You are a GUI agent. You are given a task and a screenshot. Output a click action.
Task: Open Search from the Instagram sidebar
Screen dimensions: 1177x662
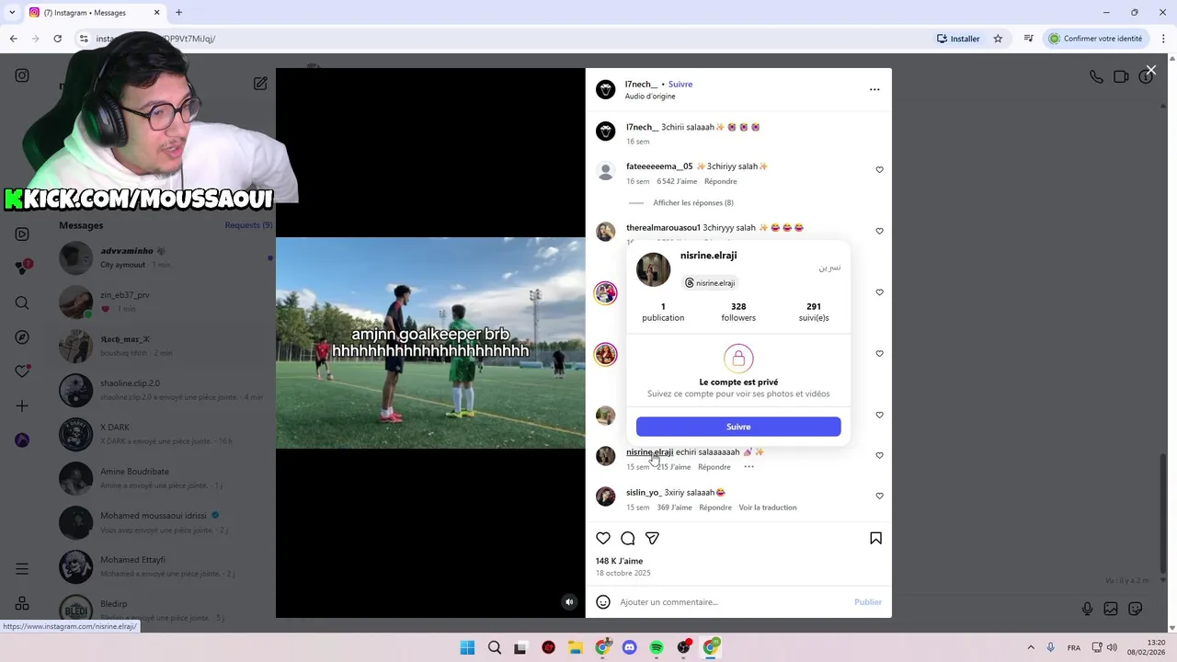[x=22, y=302]
